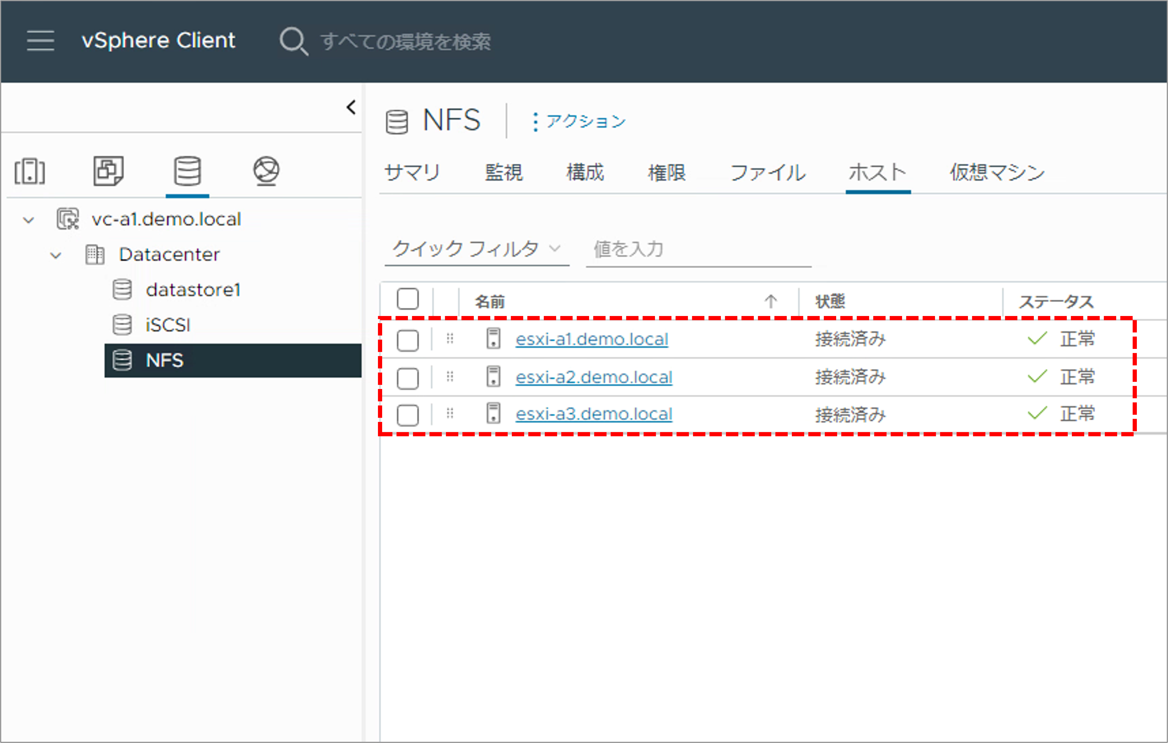Click the search magnifier icon
The image size is (1168, 743).
(293, 41)
